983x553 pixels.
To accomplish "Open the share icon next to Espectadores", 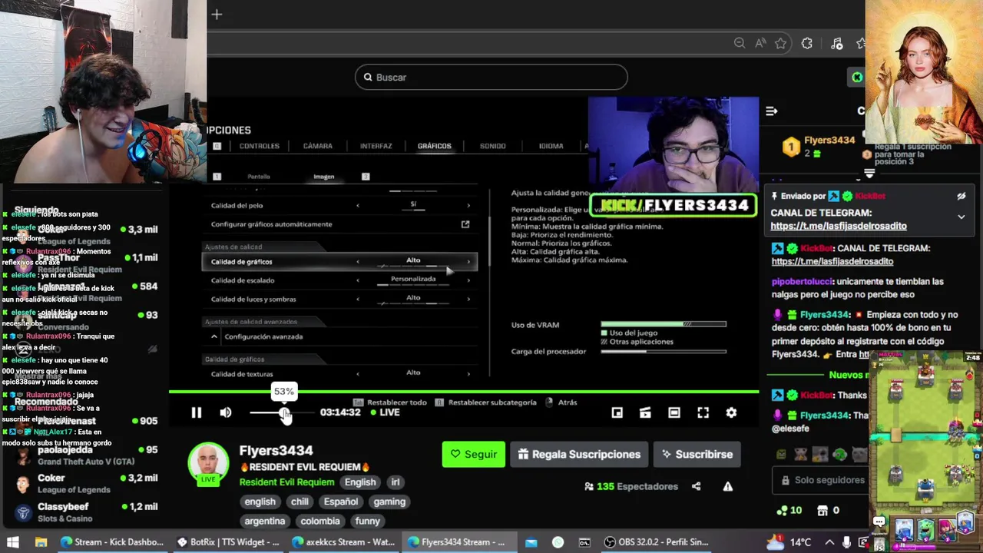I will tap(696, 486).
